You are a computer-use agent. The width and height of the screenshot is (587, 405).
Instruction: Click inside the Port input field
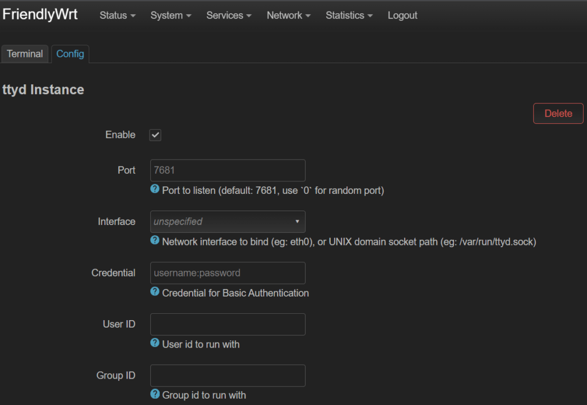[227, 170]
